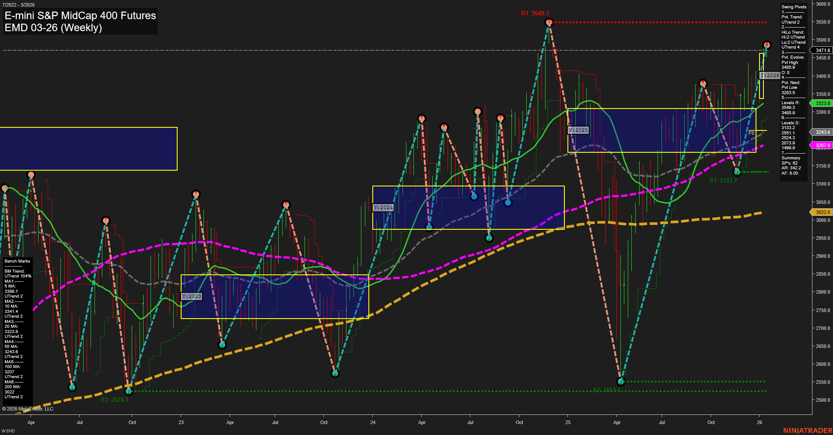The height and width of the screenshot is (435, 833).
Task: Click the teal pivot dot beside S1: 3133.2
Action: [x=738, y=172]
